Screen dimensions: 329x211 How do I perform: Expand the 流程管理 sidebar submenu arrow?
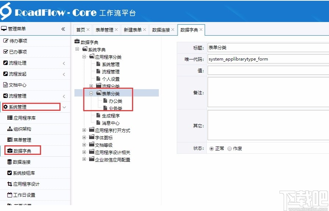pos(64,97)
